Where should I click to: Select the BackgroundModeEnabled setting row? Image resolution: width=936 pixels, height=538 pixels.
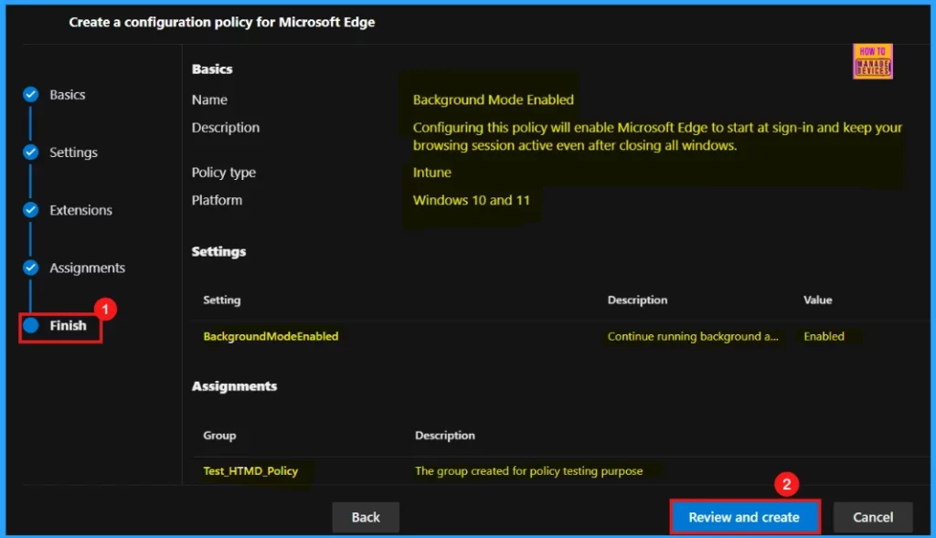click(561, 336)
